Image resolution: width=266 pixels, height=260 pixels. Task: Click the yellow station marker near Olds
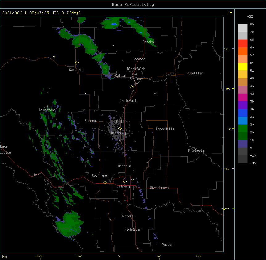coord(120,129)
